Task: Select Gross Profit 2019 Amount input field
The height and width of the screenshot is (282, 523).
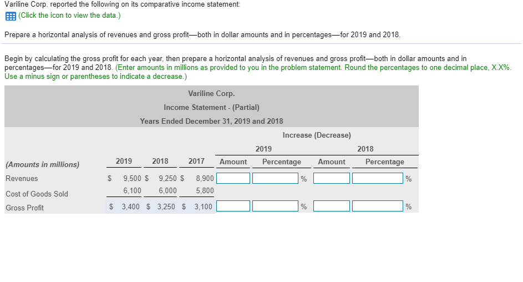Action: 233,206
